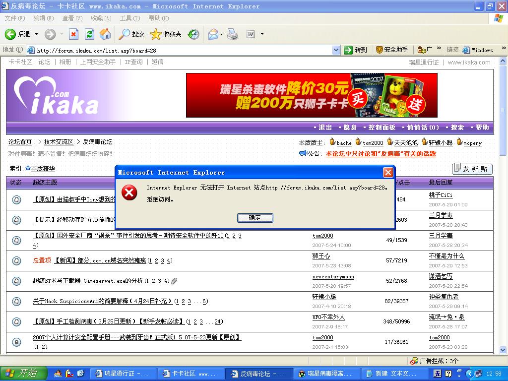Open the 工具(T) menu
The width and height of the screenshot is (508, 381).
[129, 18]
